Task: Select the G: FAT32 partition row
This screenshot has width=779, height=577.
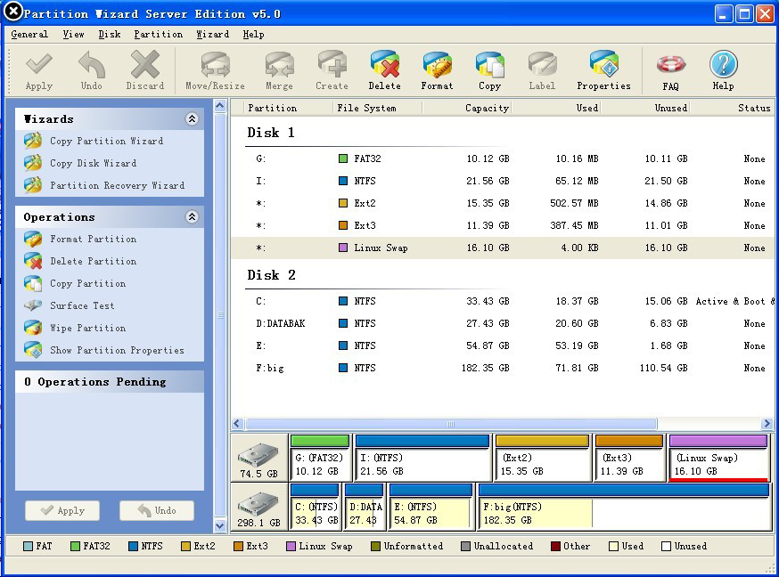Action: [503, 158]
